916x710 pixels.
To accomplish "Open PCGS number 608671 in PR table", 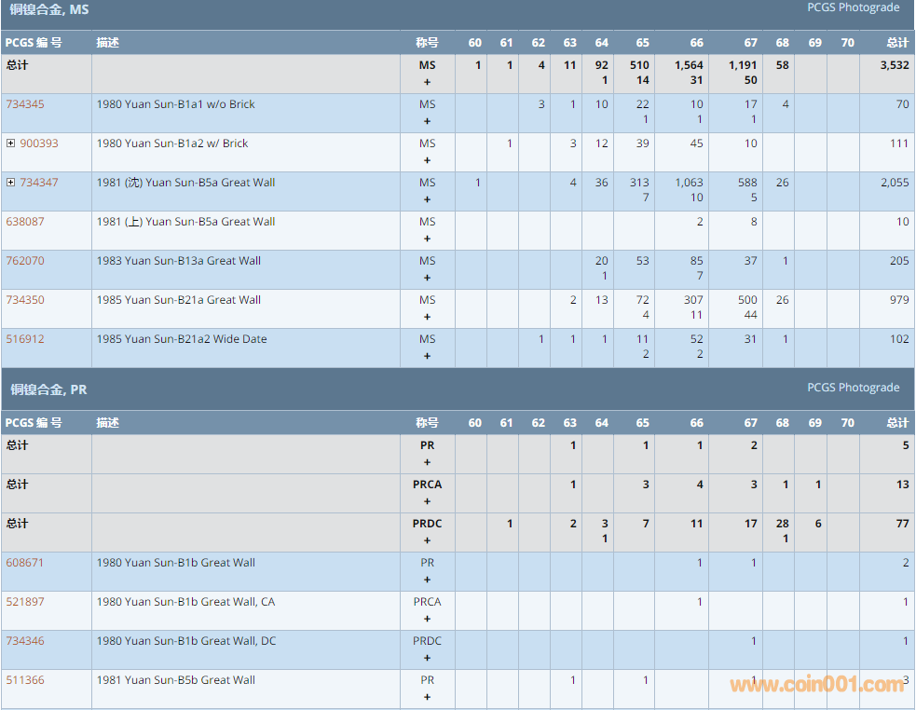I will (25, 563).
